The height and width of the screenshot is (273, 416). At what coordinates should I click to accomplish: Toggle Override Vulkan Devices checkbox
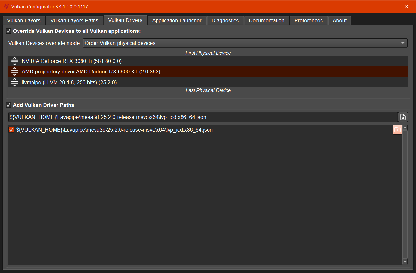click(x=8, y=31)
